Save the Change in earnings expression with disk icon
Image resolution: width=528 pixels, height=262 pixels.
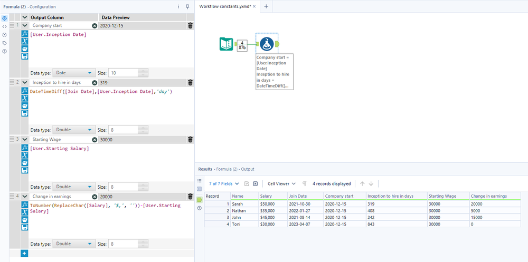tap(25, 227)
